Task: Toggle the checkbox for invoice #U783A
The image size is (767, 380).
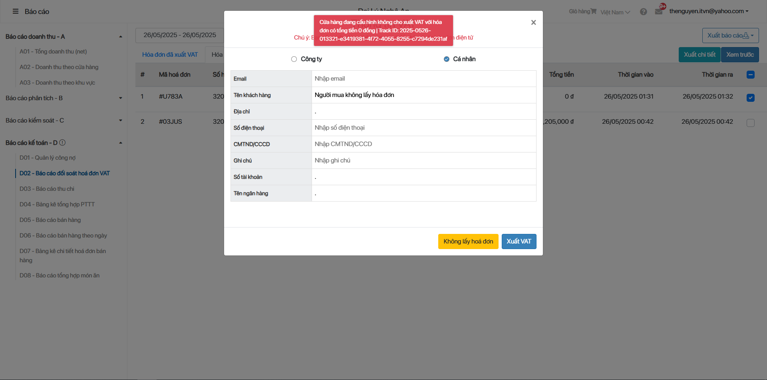Action: (x=750, y=98)
